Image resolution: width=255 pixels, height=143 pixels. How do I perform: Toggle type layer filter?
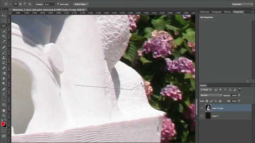(x=226, y=90)
